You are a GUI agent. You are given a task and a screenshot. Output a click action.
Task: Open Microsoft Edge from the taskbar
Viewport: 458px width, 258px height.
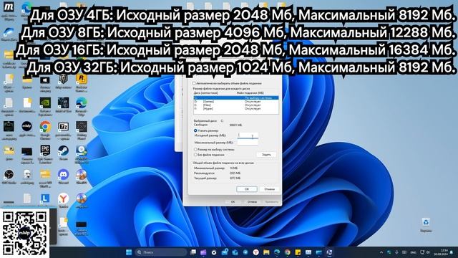(277, 252)
